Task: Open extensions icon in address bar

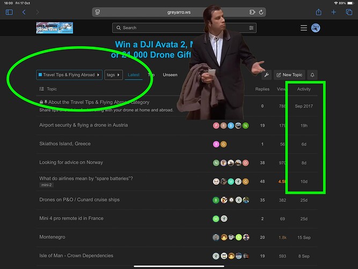Action: [252, 12]
